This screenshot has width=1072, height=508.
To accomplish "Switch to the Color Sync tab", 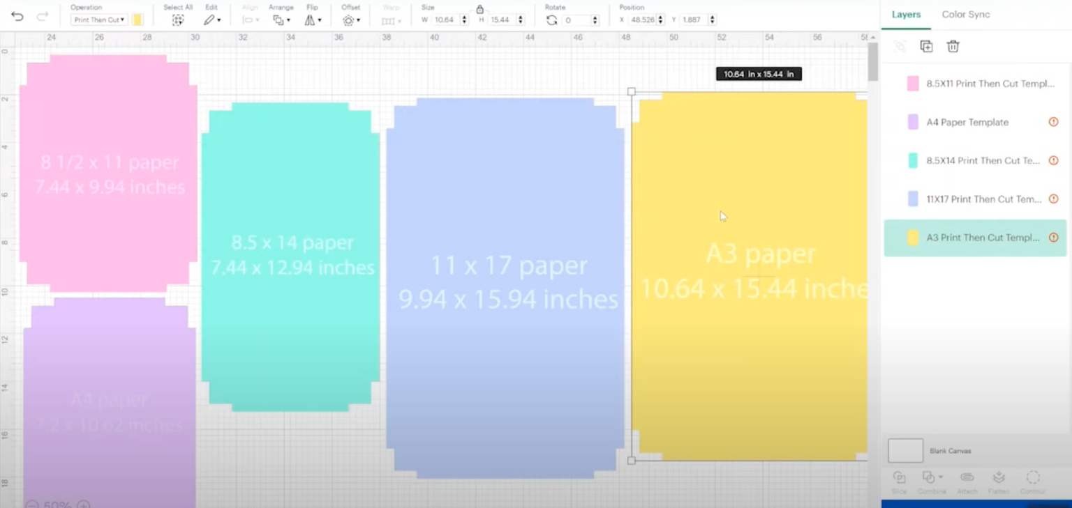I will (x=966, y=14).
